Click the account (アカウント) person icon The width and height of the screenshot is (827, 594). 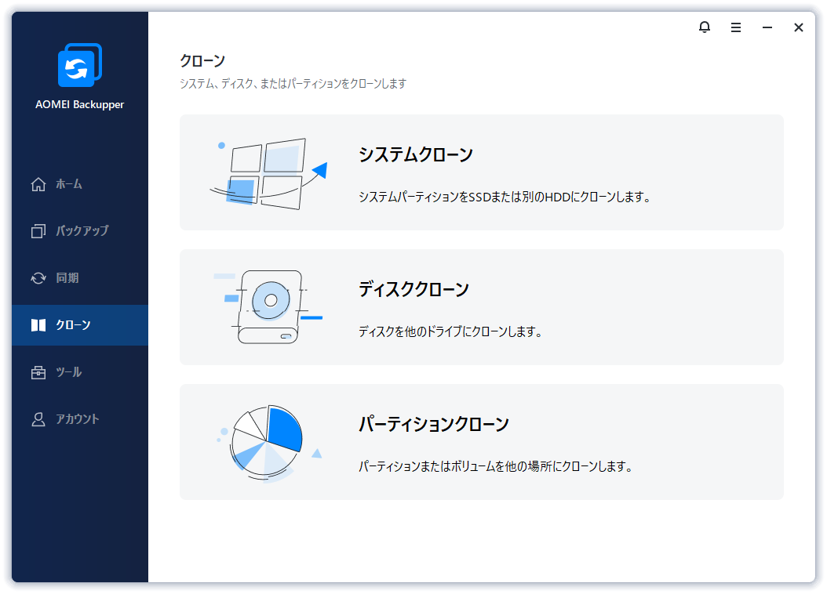pos(38,419)
